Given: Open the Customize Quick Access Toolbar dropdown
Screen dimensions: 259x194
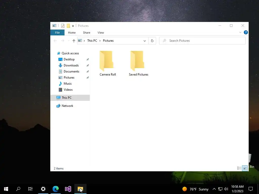Looking at the screenshot, I should click(x=73, y=26).
